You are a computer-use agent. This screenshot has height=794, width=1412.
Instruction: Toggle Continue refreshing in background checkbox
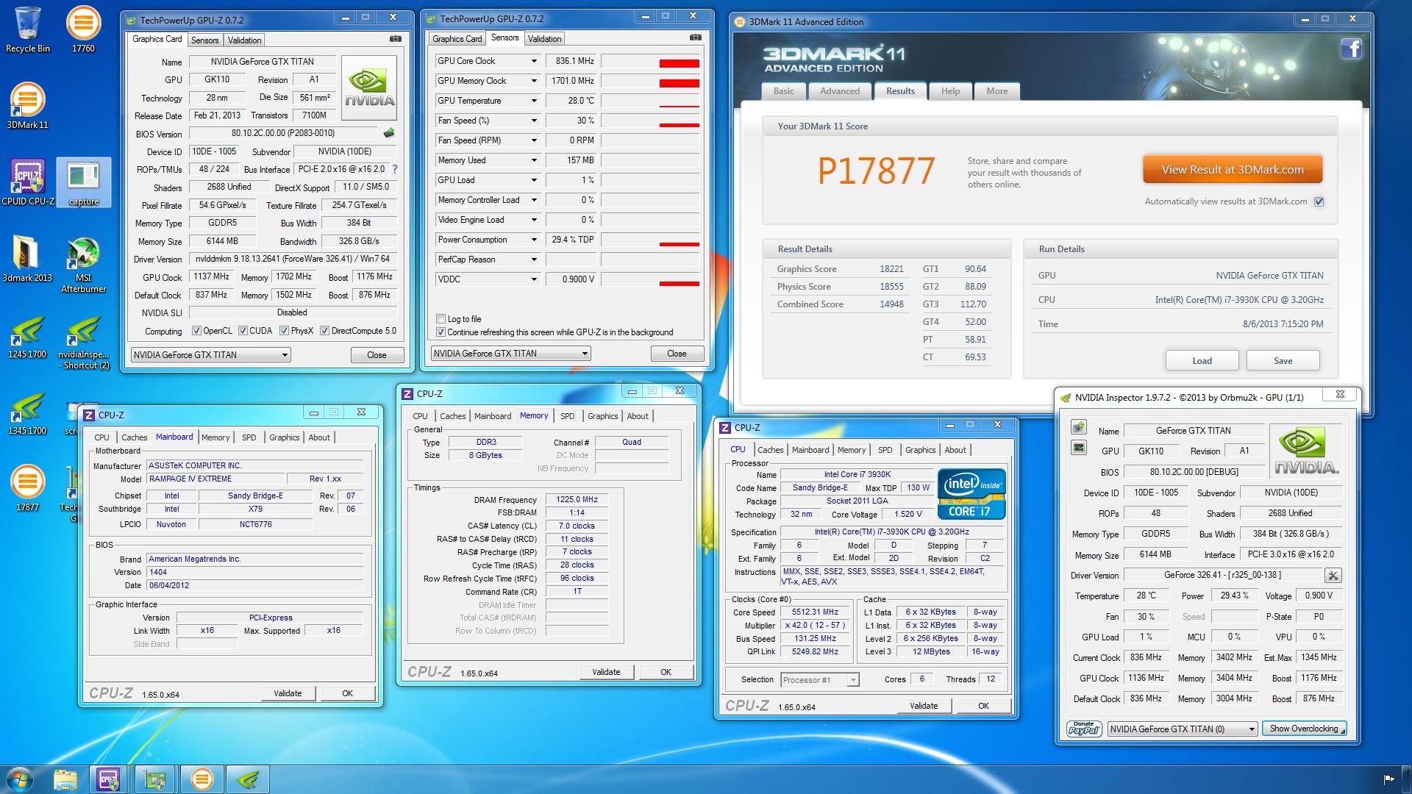pyautogui.click(x=441, y=332)
